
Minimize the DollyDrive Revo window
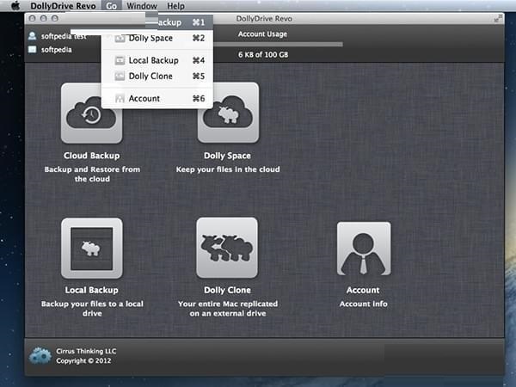point(44,18)
